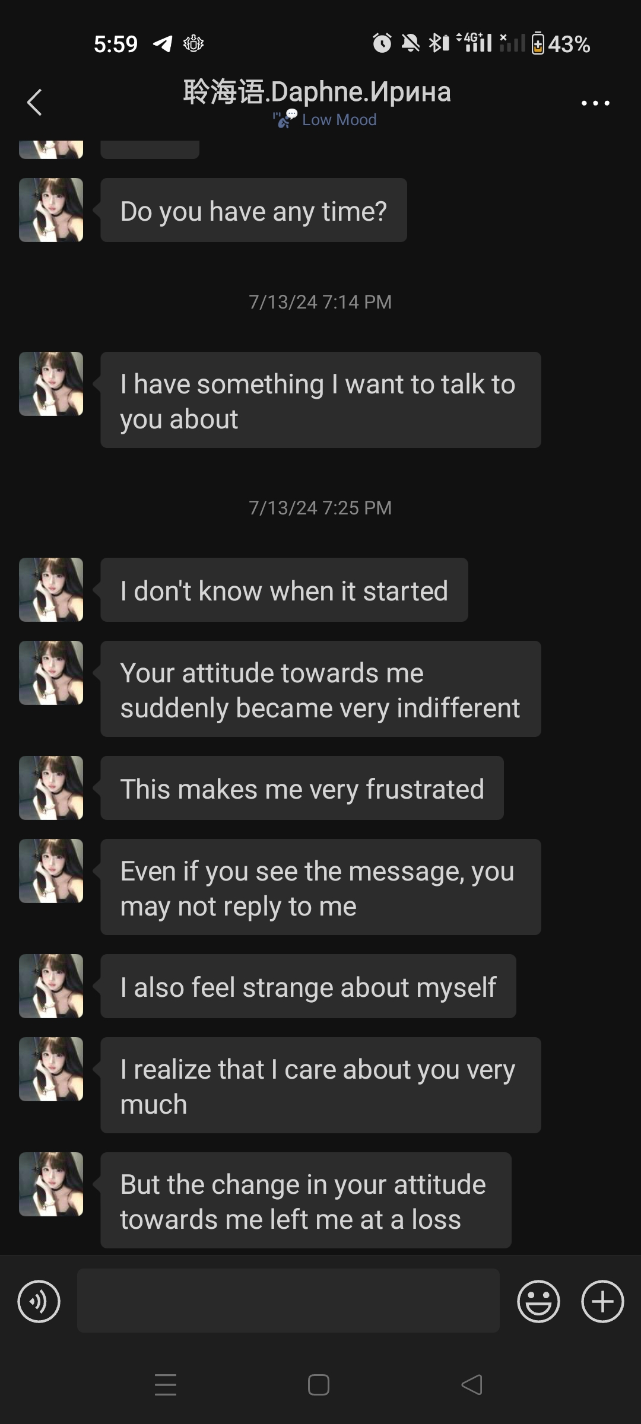Screen dimensions: 641x1424
Task: Open the emoji sticker picker
Action: (x=538, y=1301)
